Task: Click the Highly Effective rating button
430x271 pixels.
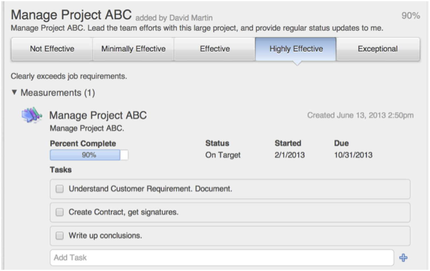Action: [296, 49]
